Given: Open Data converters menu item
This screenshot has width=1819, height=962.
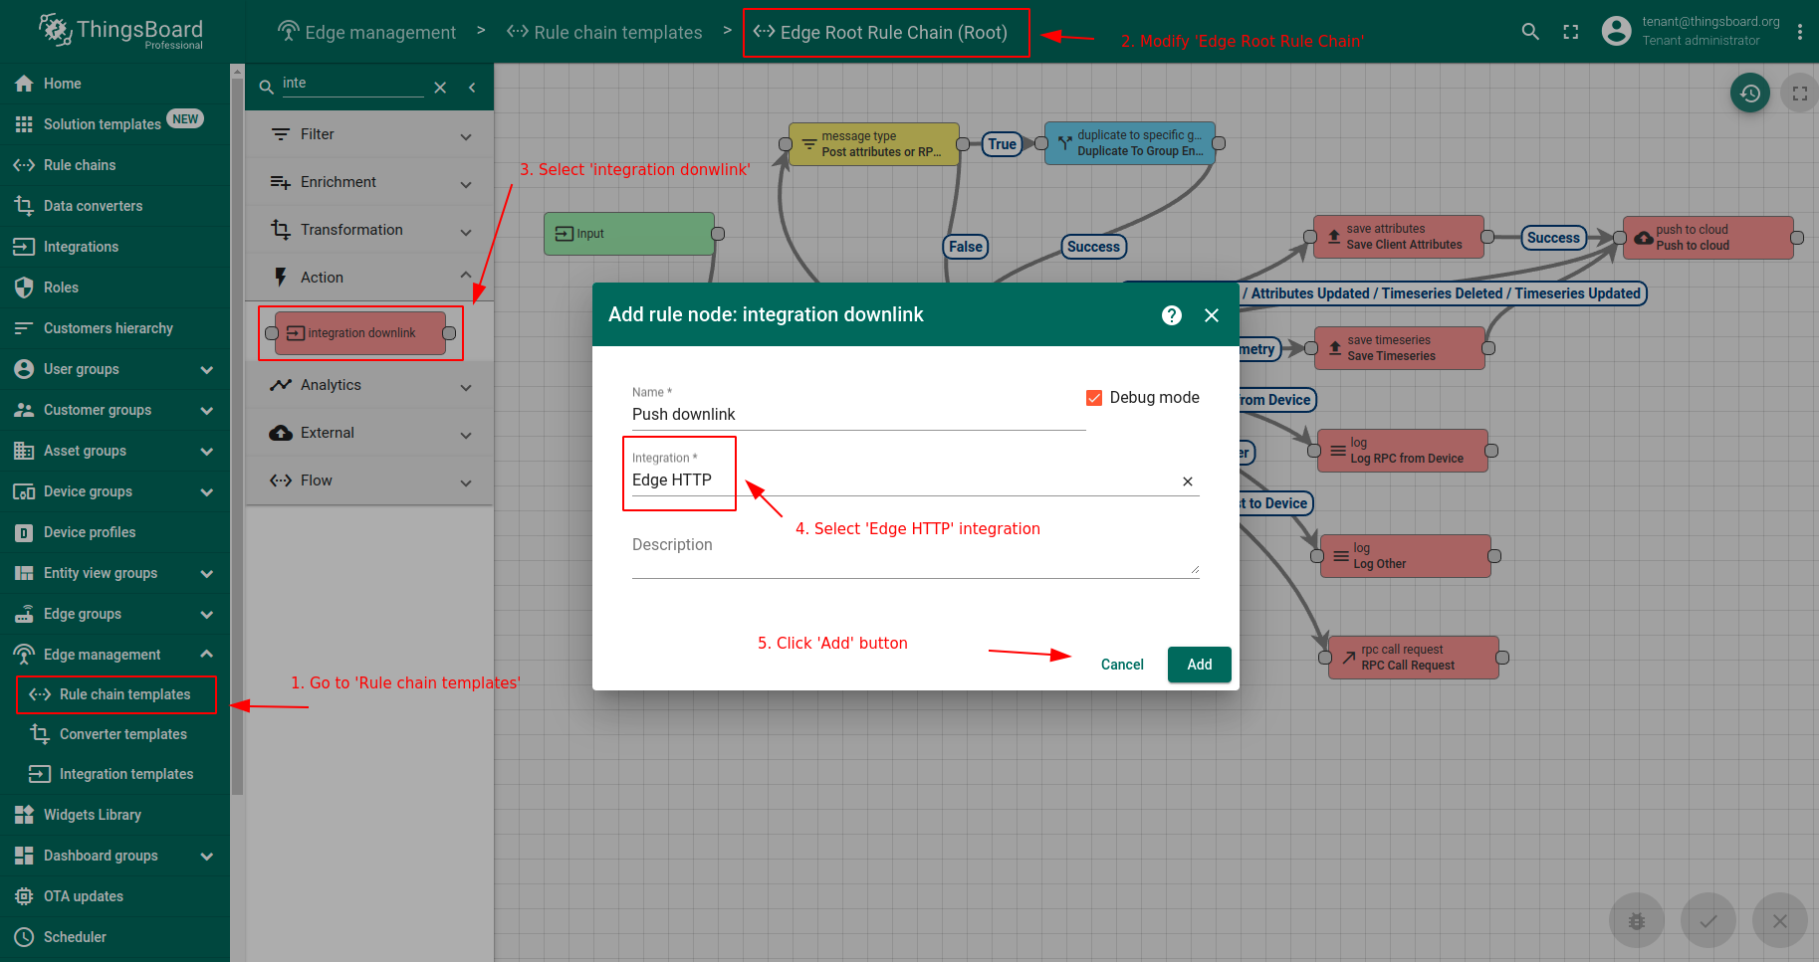Looking at the screenshot, I should point(114,206).
